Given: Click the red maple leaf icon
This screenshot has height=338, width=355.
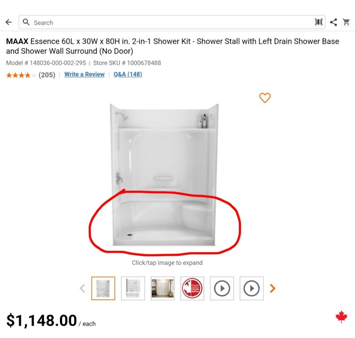Looking at the screenshot, I should tap(341, 317).
